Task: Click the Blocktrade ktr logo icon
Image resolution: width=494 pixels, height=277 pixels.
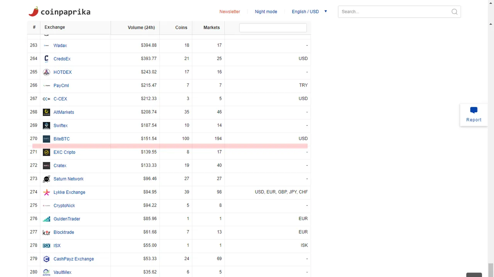Action: tap(46, 232)
